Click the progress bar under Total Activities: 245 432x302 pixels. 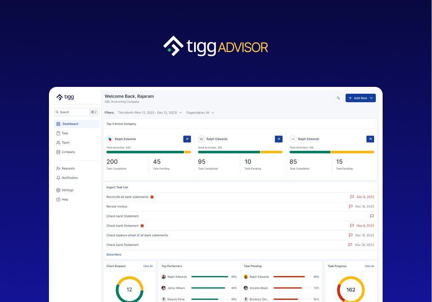[149, 152]
